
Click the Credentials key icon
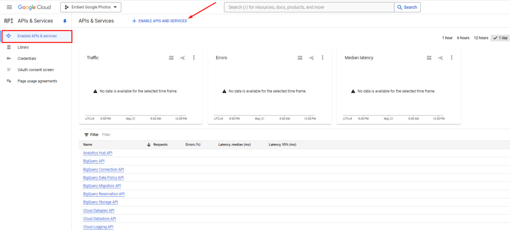[x=9, y=59]
